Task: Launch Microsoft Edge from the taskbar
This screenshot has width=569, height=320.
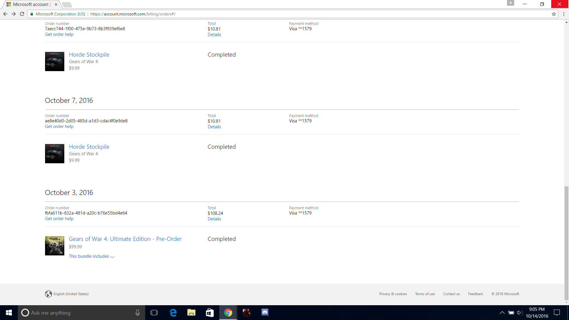Action: click(173, 313)
